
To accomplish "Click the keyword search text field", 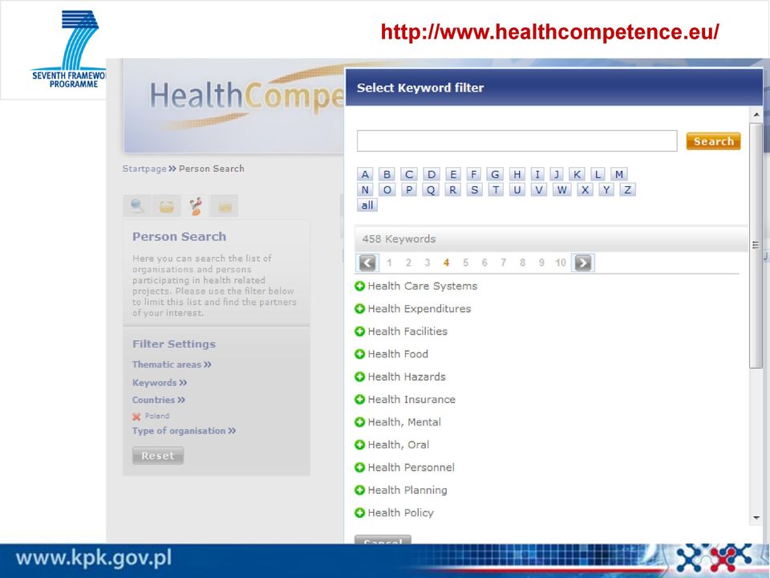I will coord(517,141).
